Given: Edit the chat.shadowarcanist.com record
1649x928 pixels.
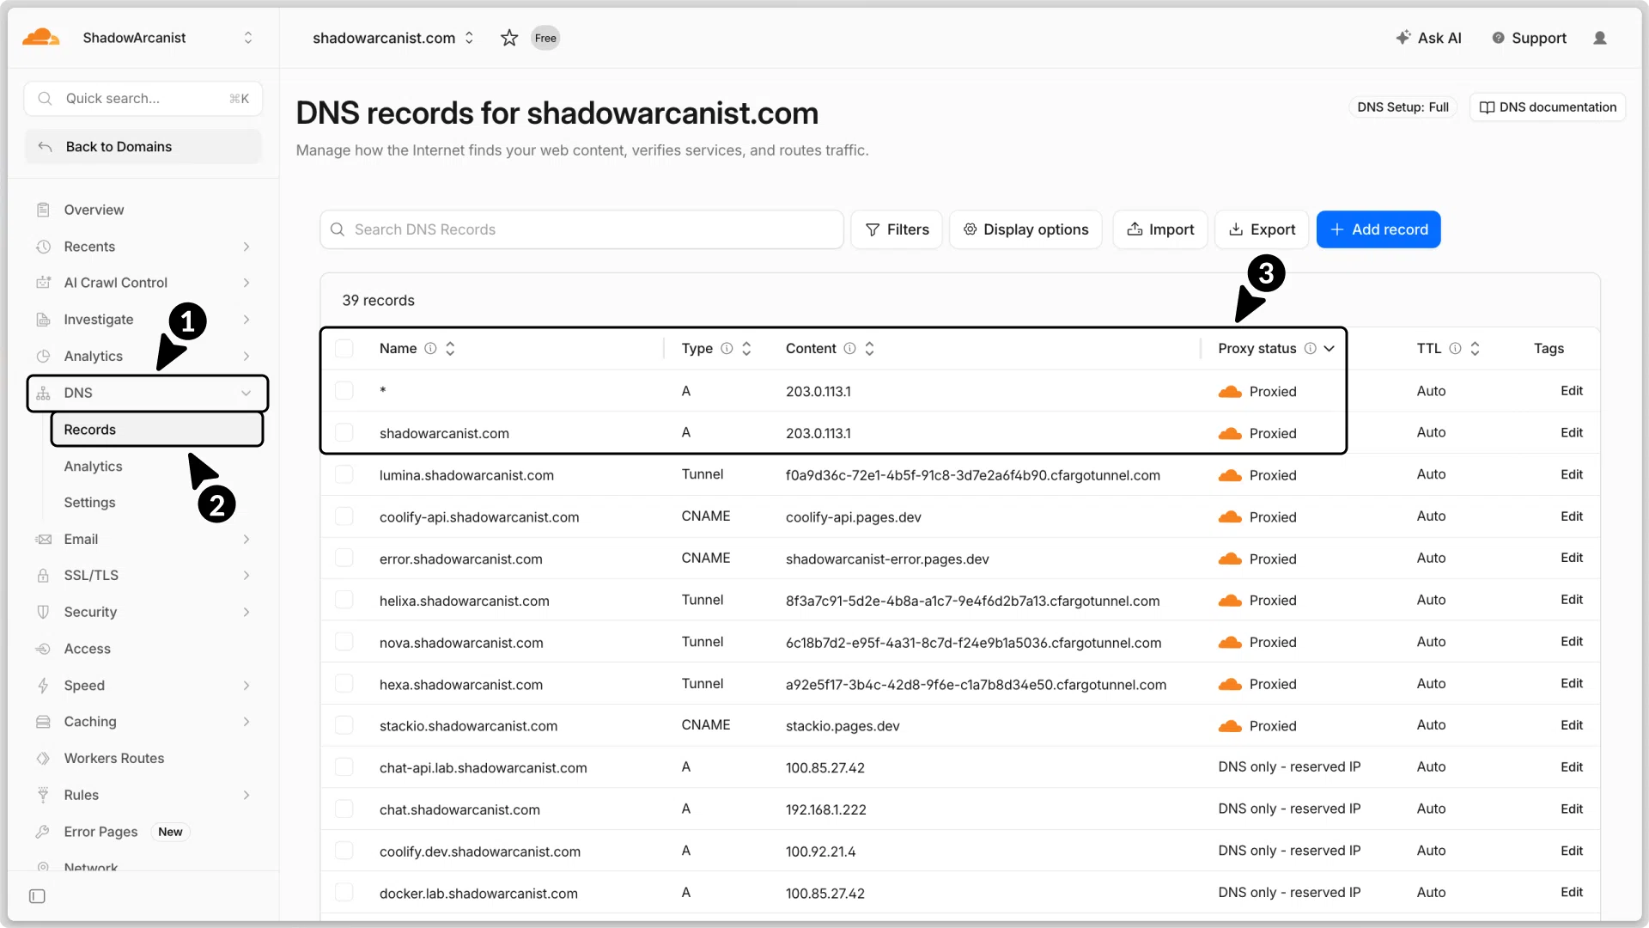Looking at the screenshot, I should pyautogui.click(x=1572, y=809).
